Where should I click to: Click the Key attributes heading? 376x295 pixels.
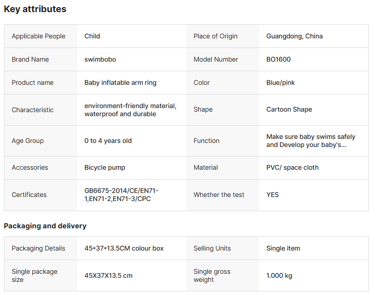point(35,9)
